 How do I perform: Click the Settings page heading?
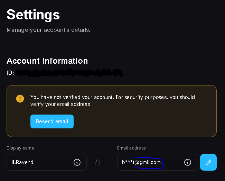[33, 15]
